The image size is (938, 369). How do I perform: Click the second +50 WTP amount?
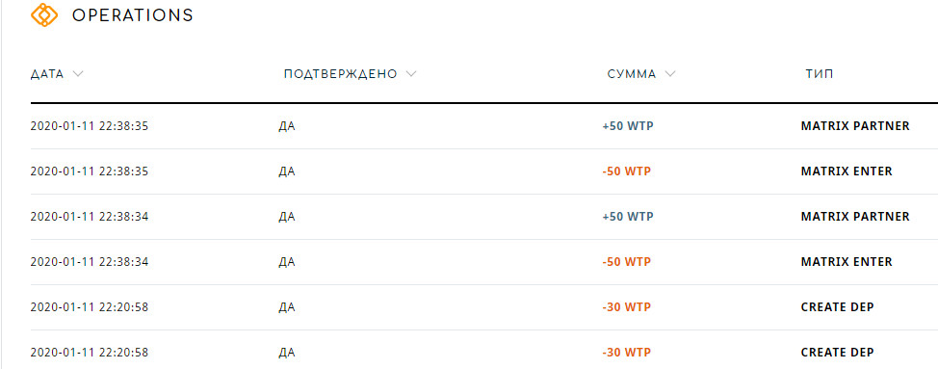pos(628,217)
